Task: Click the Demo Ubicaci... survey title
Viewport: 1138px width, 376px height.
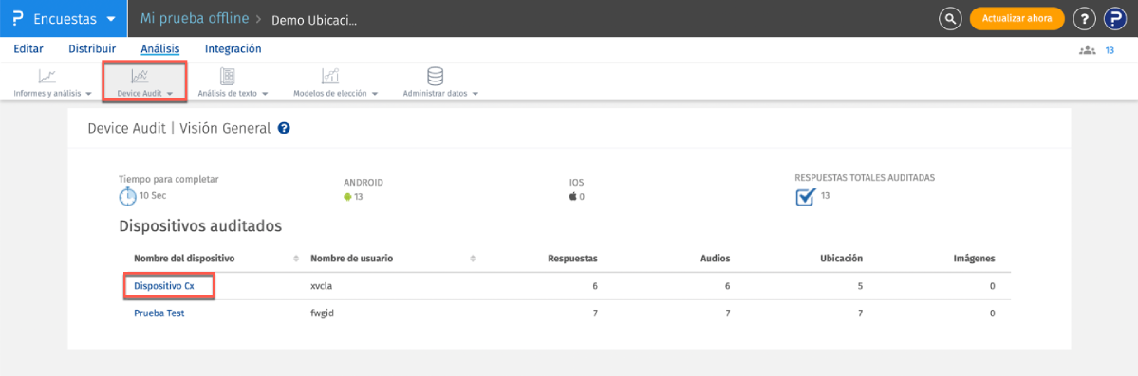Action: (314, 20)
